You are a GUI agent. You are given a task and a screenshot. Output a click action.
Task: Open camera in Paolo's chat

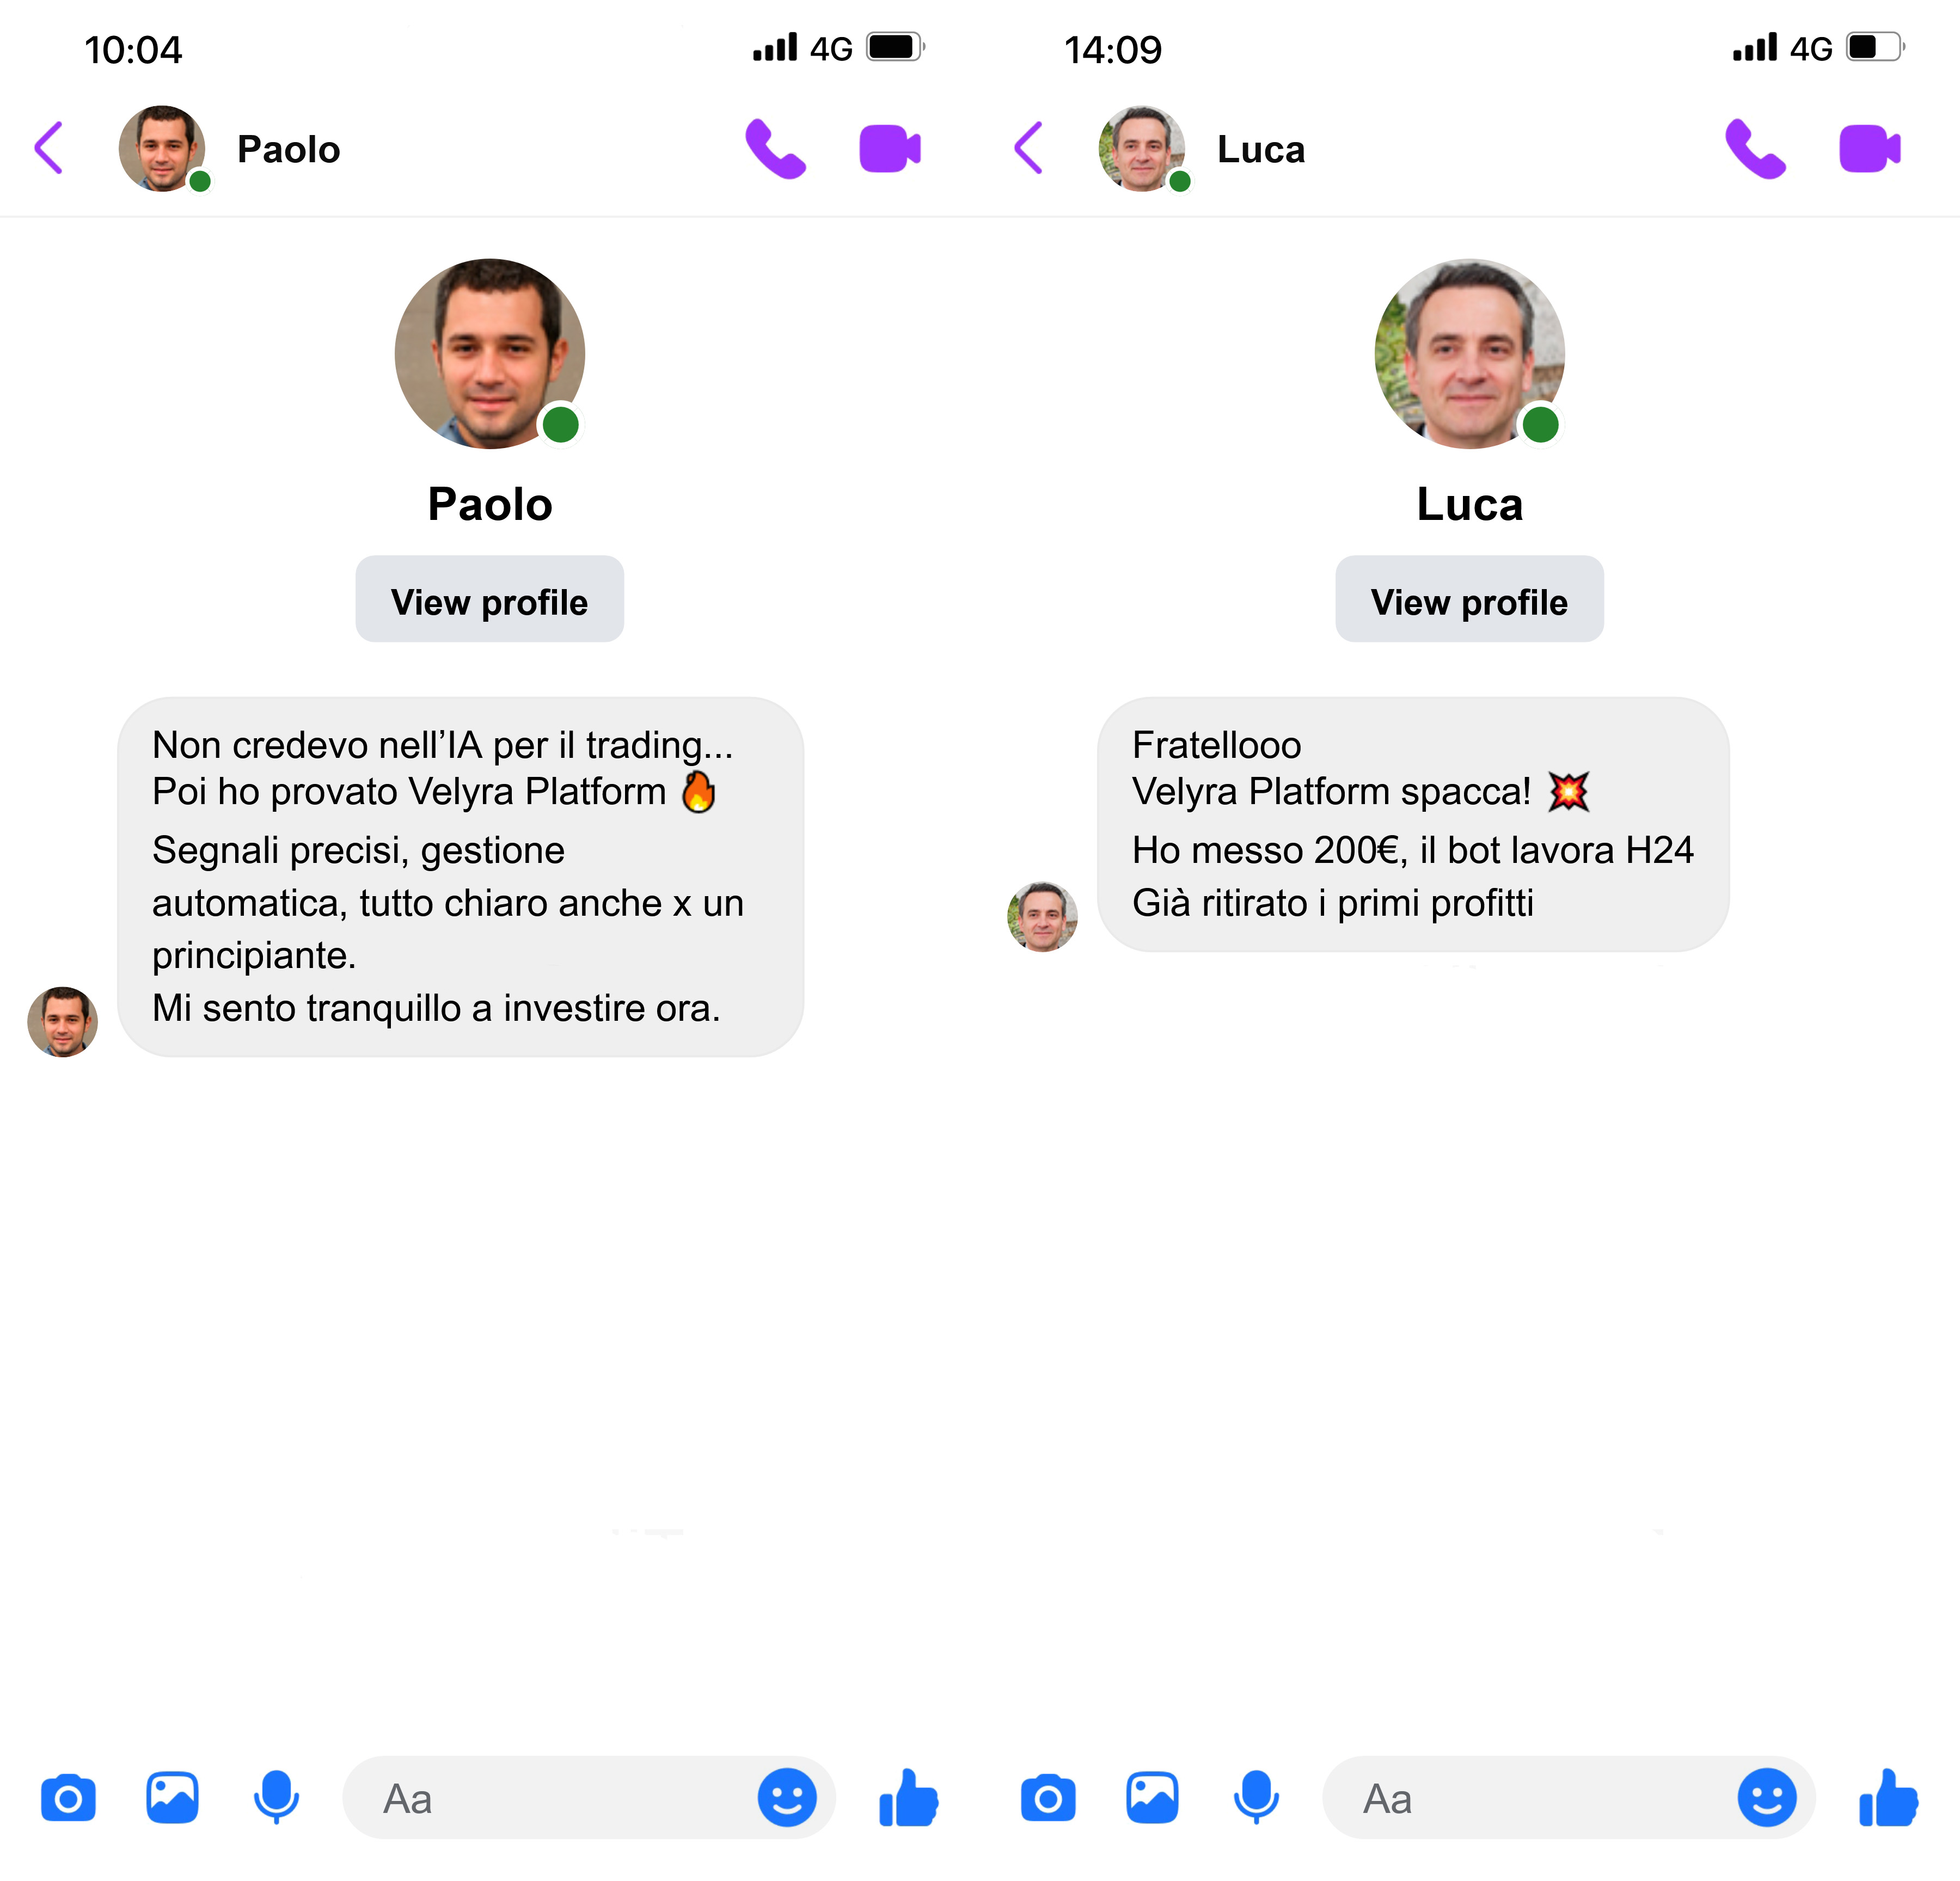click(68, 1798)
